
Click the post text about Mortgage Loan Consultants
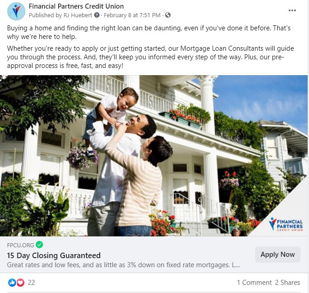pos(151,57)
